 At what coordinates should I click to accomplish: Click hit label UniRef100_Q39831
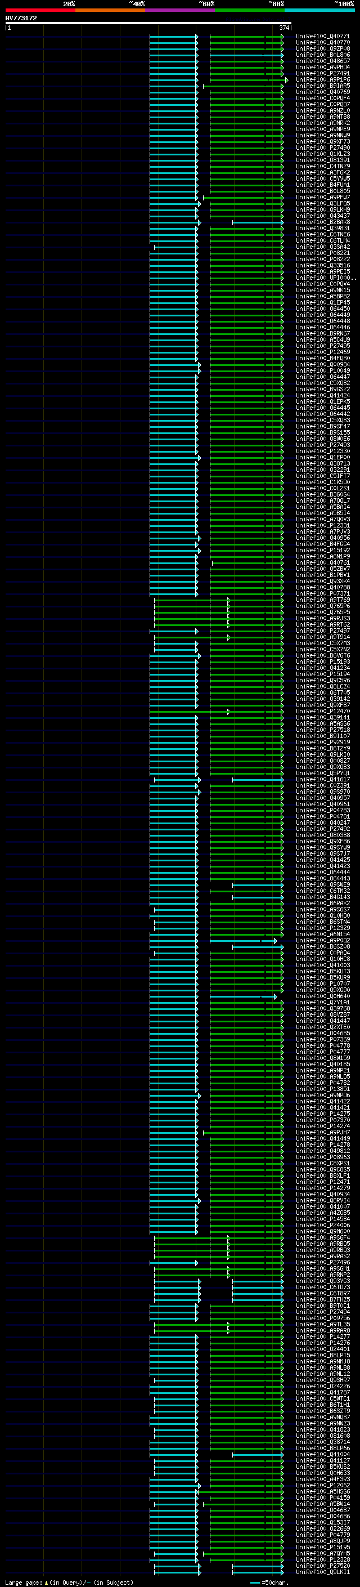[x=322, y=228]
